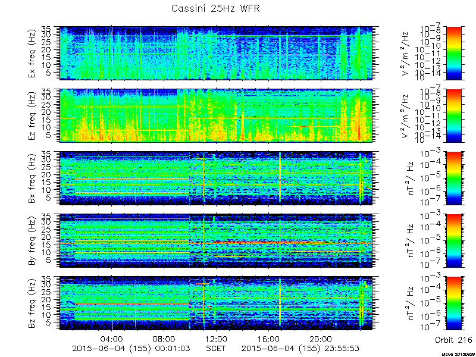Click the start time '2015-06-04 (155) 00:01:03'
This screenshot has width=476, height=357.
point(131,348)
